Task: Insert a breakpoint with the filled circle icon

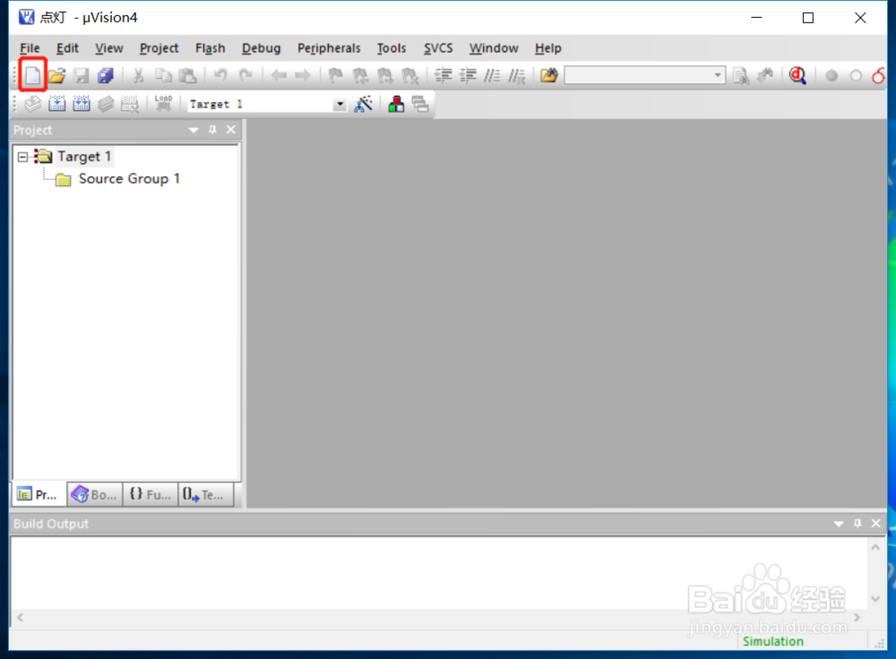Action: (831, 75)
